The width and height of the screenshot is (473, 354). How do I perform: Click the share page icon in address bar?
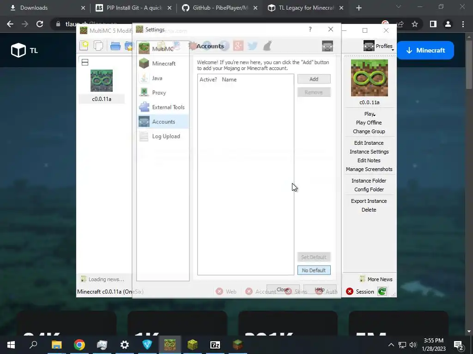pyautogui.click(x=400, y=24)
